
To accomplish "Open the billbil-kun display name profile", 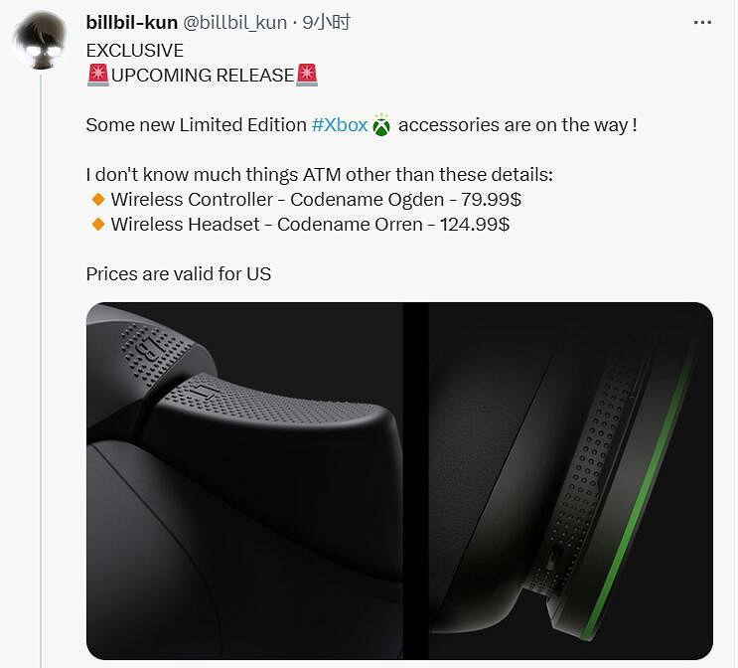I will coord(132,22).
